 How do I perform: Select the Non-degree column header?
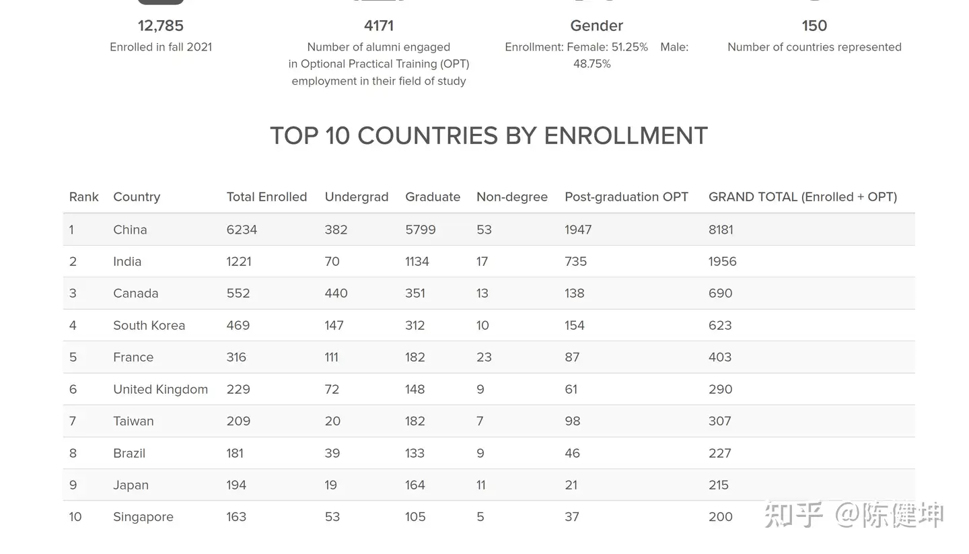pyautogui.click(x=512, y=197)
